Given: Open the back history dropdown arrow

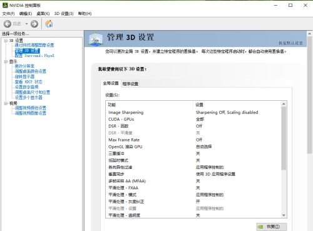Looking at the screenshot, I should [26, 24].
